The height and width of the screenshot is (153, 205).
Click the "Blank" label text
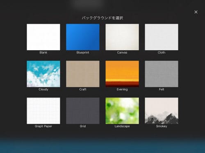43,53
